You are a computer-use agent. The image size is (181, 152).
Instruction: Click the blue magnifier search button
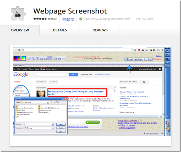click(73, 75)
